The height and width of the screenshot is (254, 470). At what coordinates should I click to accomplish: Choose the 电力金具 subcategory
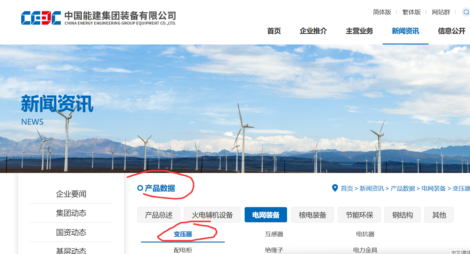[365, 250]
